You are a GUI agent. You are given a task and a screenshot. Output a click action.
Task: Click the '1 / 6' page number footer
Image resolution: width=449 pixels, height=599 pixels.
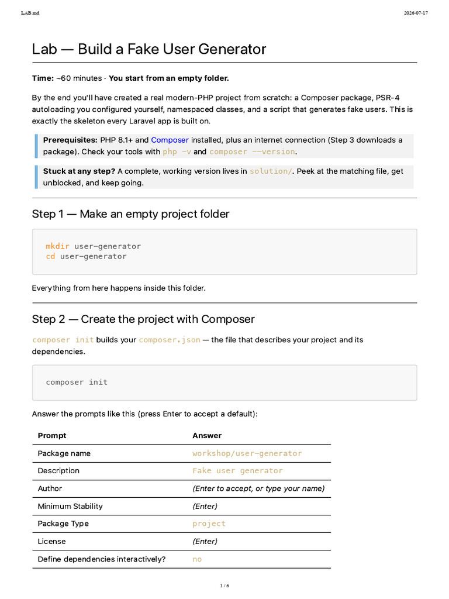[224, 586]
